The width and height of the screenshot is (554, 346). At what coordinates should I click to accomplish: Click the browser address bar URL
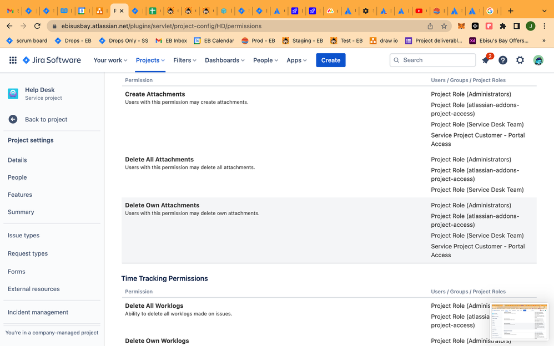[162, 26]
